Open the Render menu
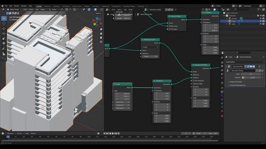The width and height of the screenshot is (266, 149). point(17,6)
